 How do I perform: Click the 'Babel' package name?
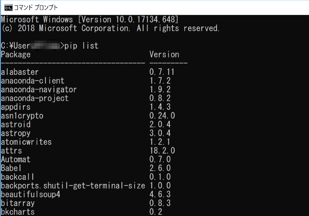11,168
